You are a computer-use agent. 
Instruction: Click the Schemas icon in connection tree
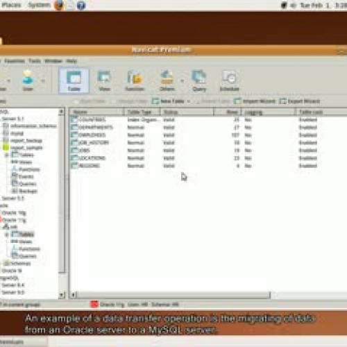(x=6, y=263)
